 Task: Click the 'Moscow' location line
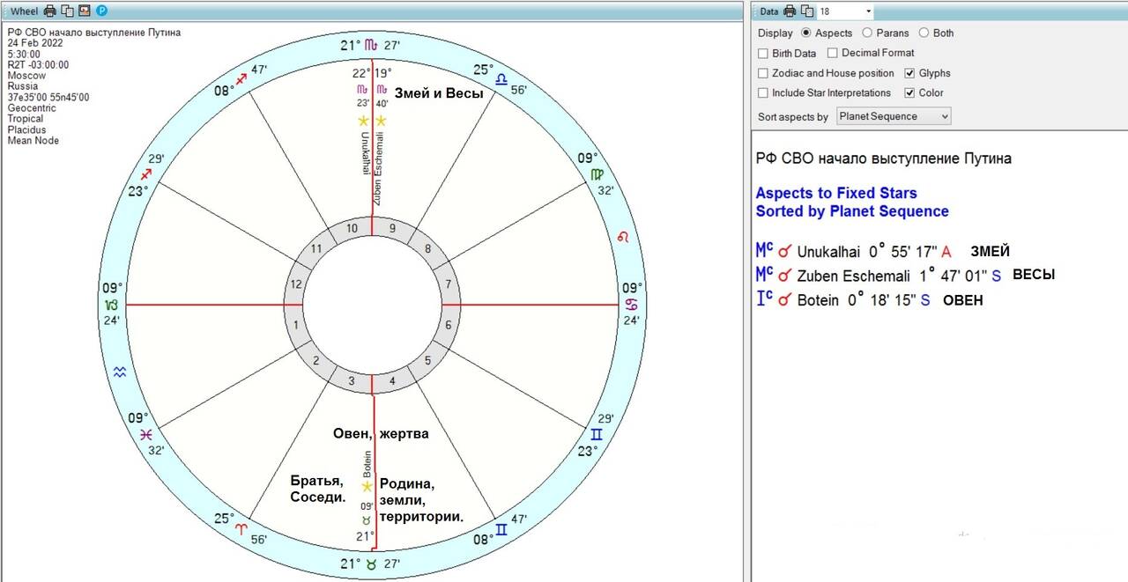click(26, 76)
